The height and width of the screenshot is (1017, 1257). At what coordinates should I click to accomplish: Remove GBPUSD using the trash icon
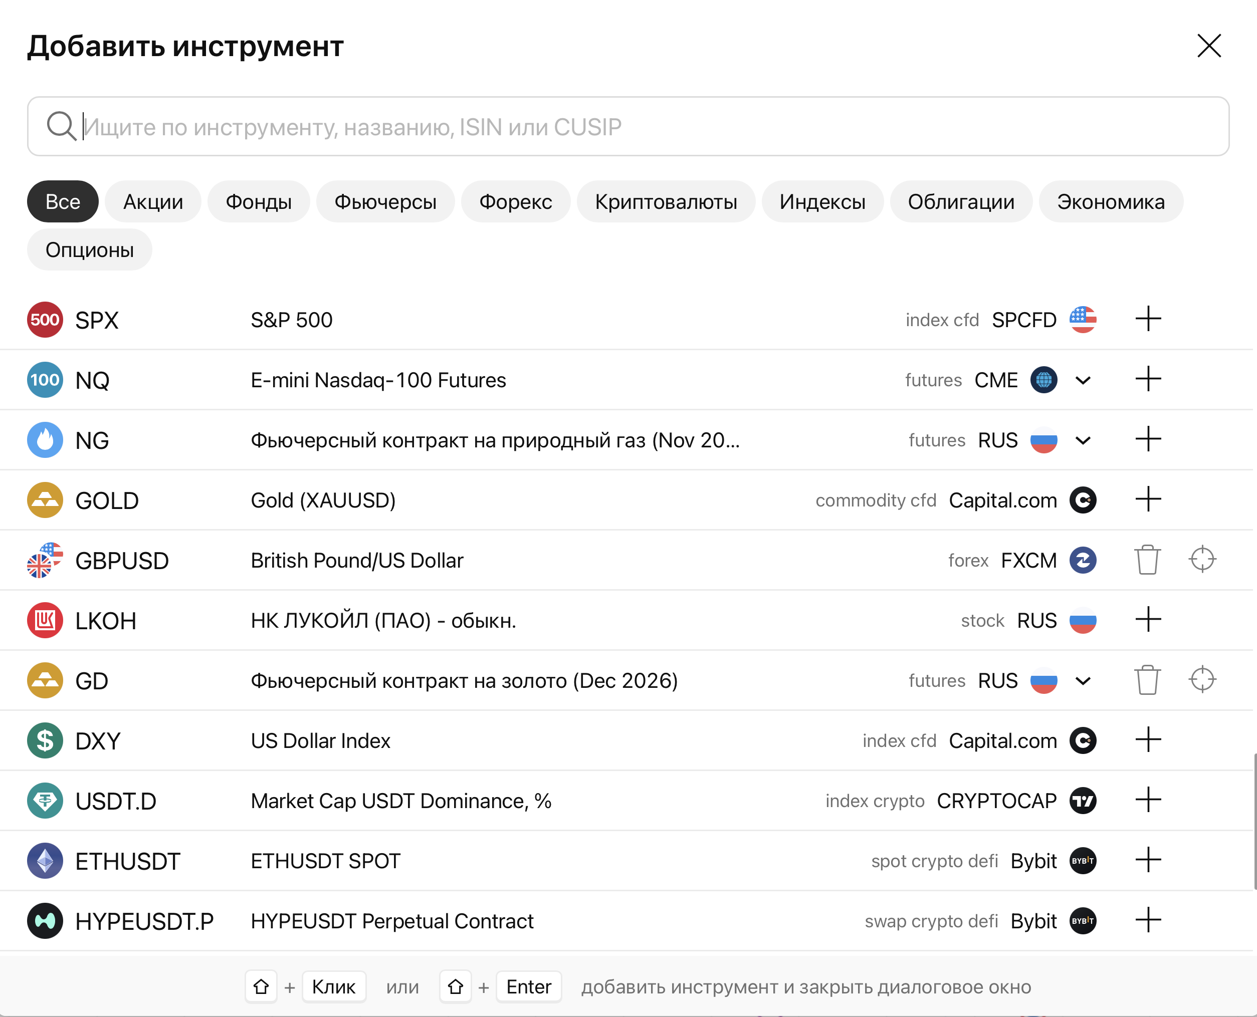tap(1147, 560)
